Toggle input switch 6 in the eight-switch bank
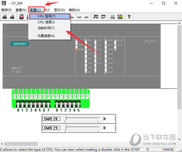The width and height of the screenshot is (182, 152). click(44, 104)
